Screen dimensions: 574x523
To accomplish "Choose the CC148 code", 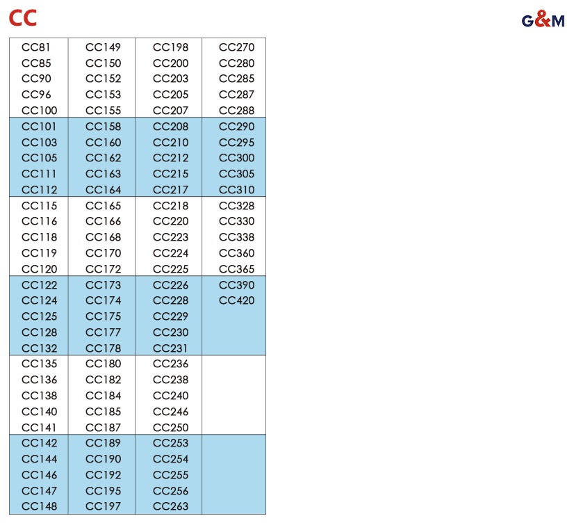I will pos(39,506).
